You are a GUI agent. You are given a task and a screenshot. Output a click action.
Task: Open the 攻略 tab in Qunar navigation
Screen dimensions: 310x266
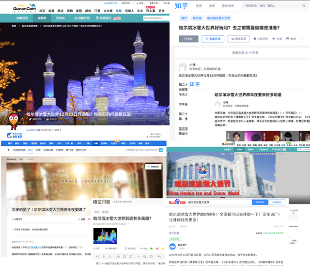tap(117, 10)
